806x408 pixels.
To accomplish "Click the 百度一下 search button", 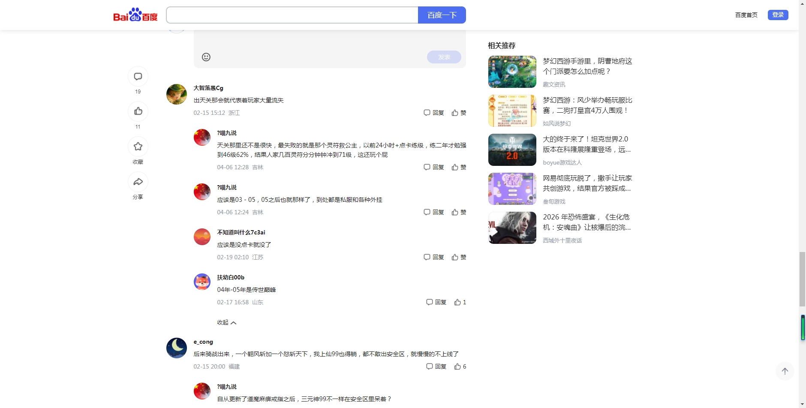I will pyautogui.click(x=442, y=15).
